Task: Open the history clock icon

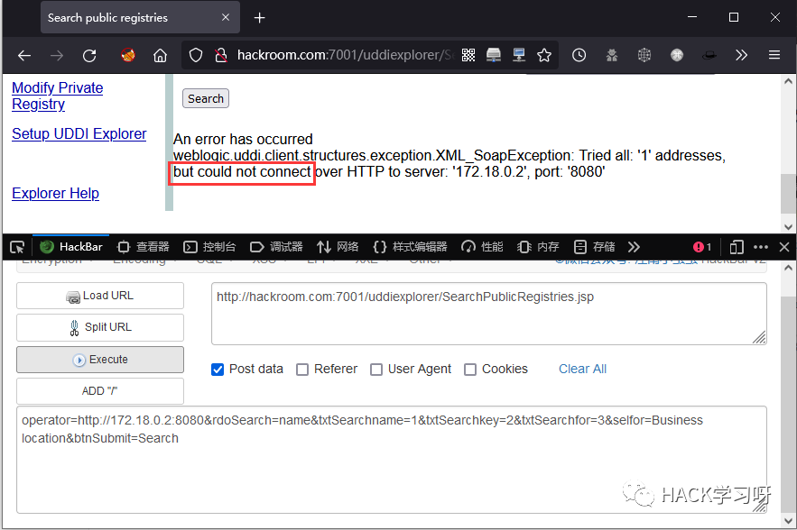Action: [579, 55]
